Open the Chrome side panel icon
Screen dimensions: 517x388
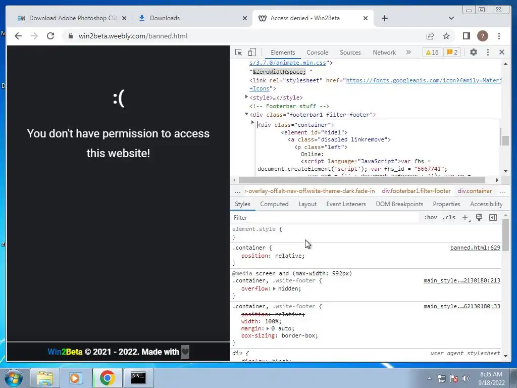tap(466, 36)
